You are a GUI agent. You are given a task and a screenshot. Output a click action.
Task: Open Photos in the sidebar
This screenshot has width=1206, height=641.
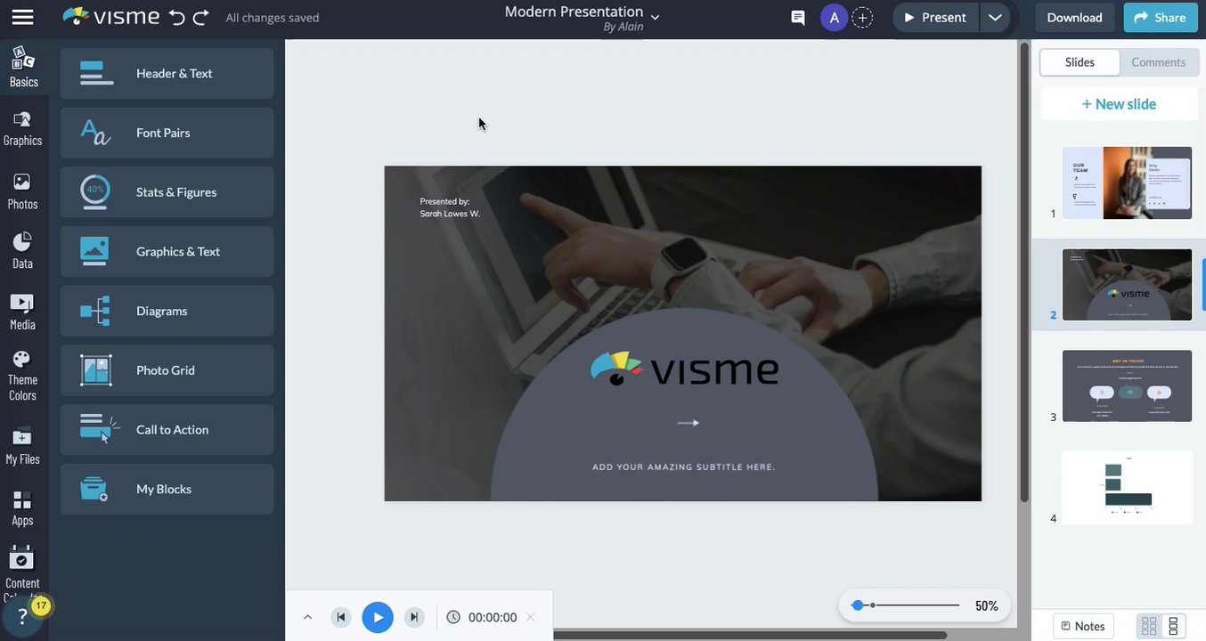(x=23, y=191)
